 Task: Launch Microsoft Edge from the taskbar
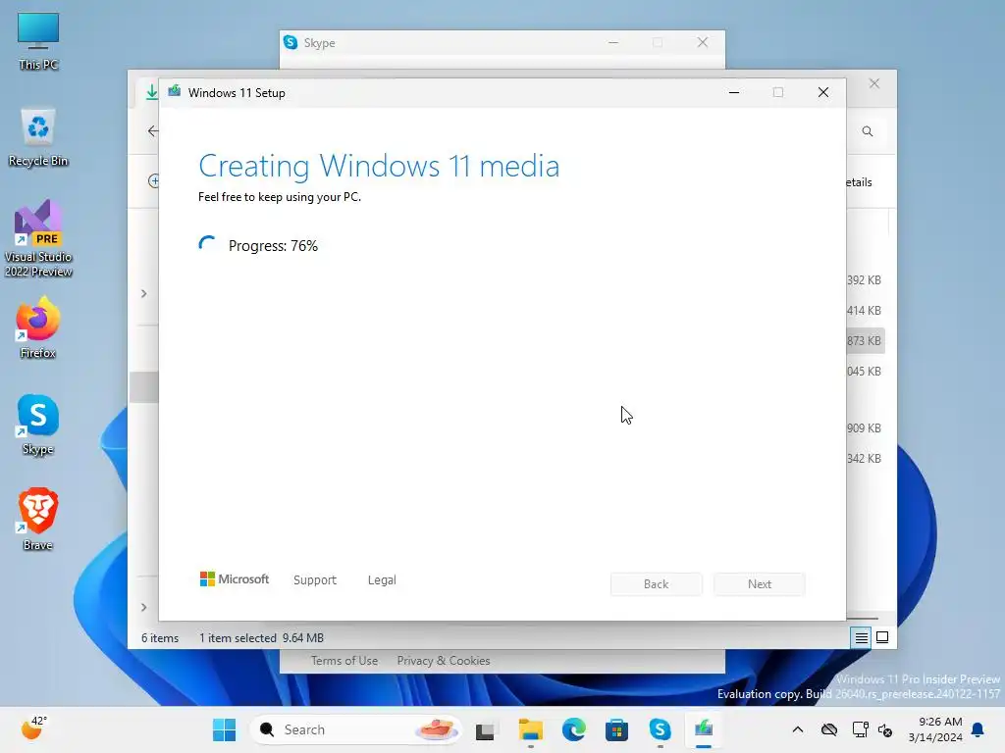coord(573,729)
